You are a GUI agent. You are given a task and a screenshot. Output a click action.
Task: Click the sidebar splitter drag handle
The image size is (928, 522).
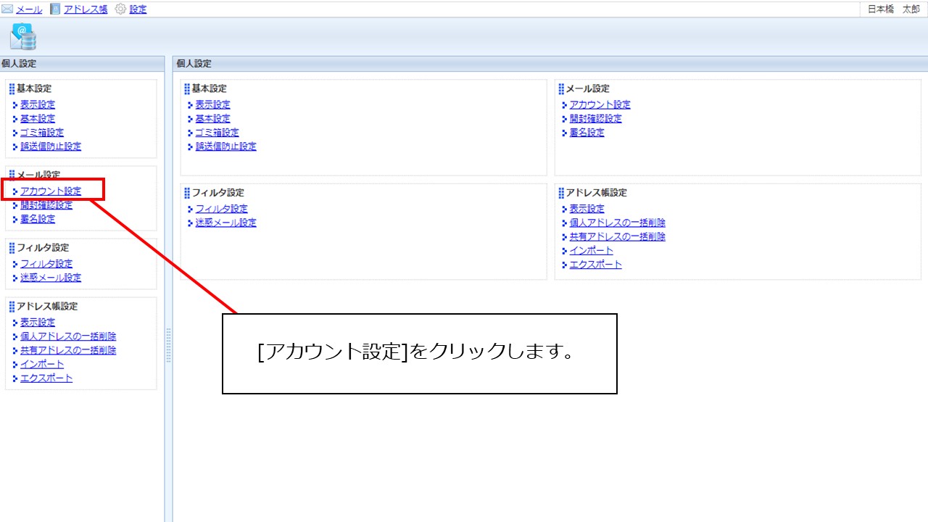168,345
